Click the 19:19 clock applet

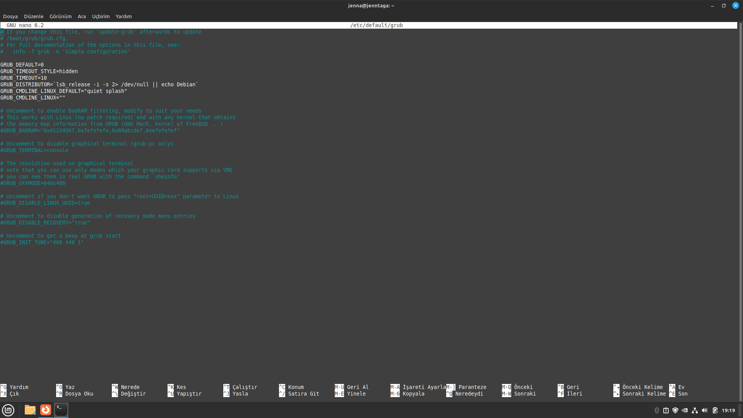pyautogui.click(x=728, y=410)
